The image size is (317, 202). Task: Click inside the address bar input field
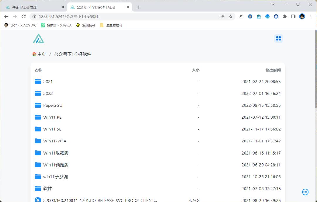coord(117,17)
